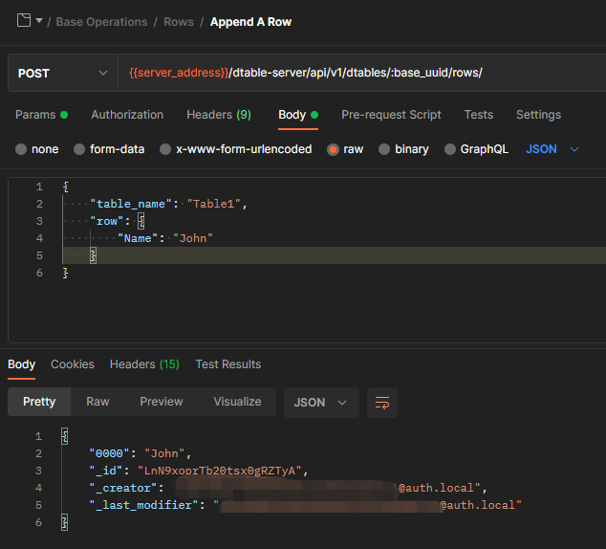
Task: Switch to the Params tab
Action: coord(34,115)
